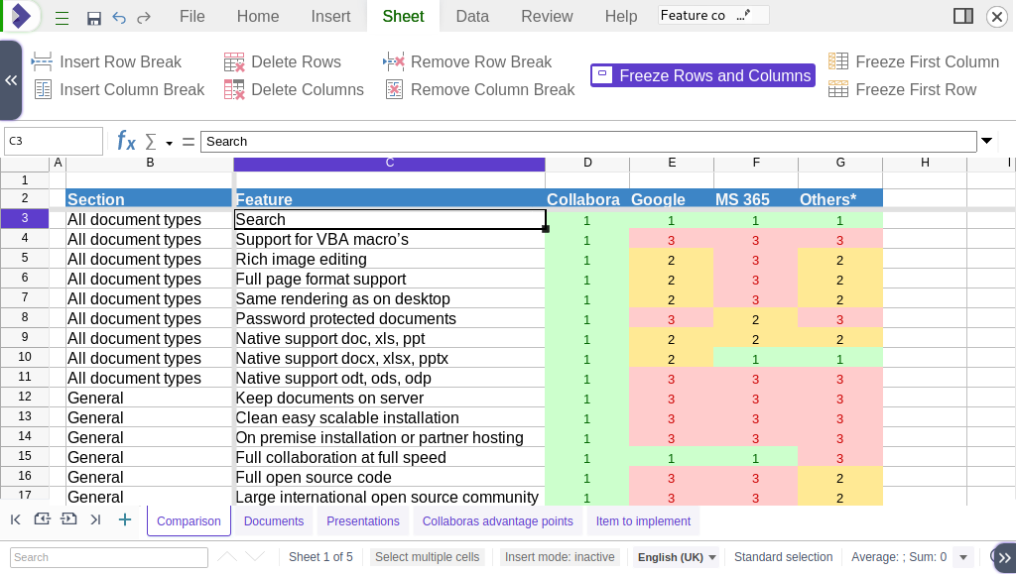Switch to the Presentations sheet tab

point(363,521)
